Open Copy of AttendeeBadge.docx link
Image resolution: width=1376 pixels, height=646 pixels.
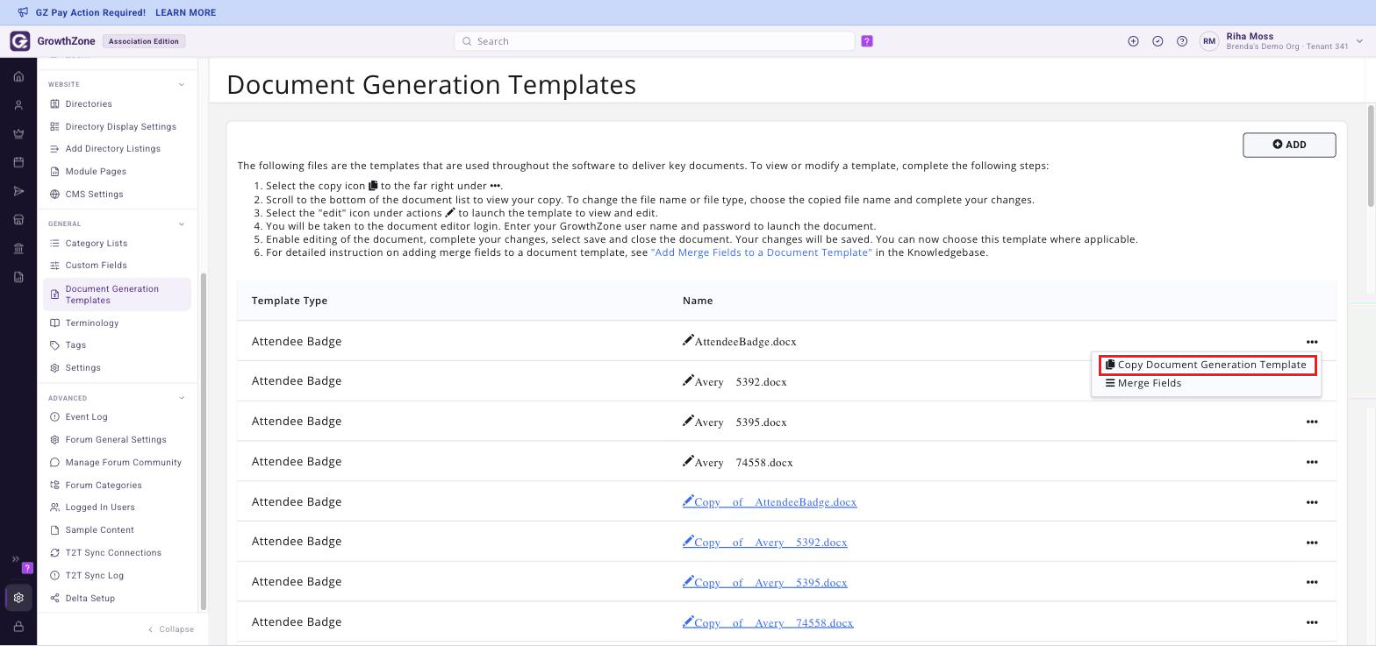pos(776,502)
